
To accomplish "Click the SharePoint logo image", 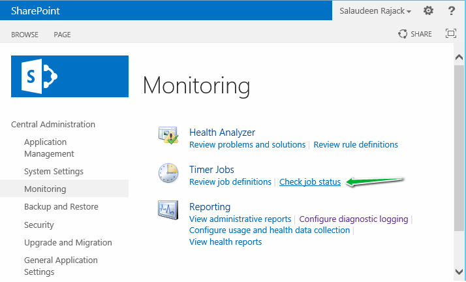I will [70, 76].
